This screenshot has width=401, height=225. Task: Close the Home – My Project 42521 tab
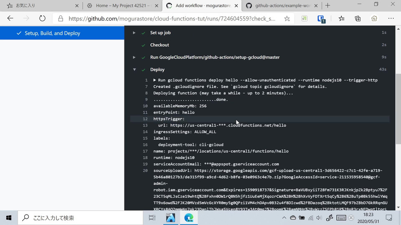157,5
